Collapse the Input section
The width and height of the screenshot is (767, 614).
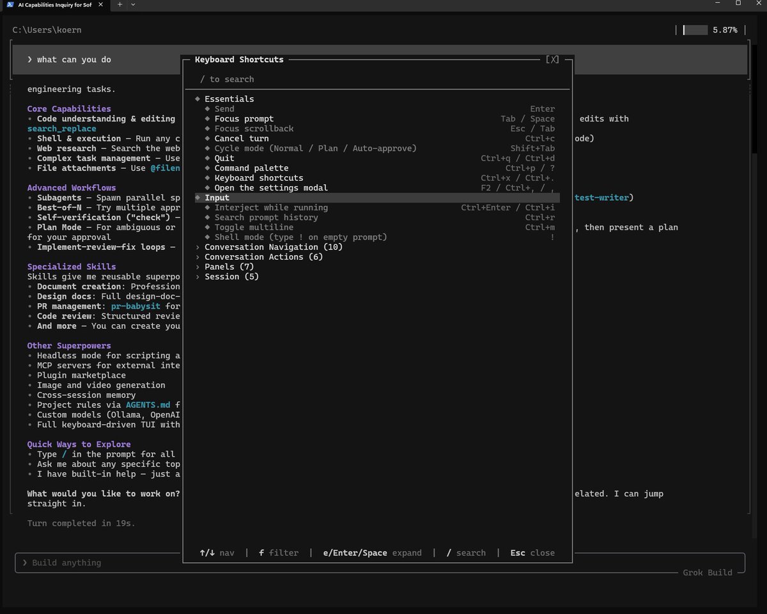377,198
